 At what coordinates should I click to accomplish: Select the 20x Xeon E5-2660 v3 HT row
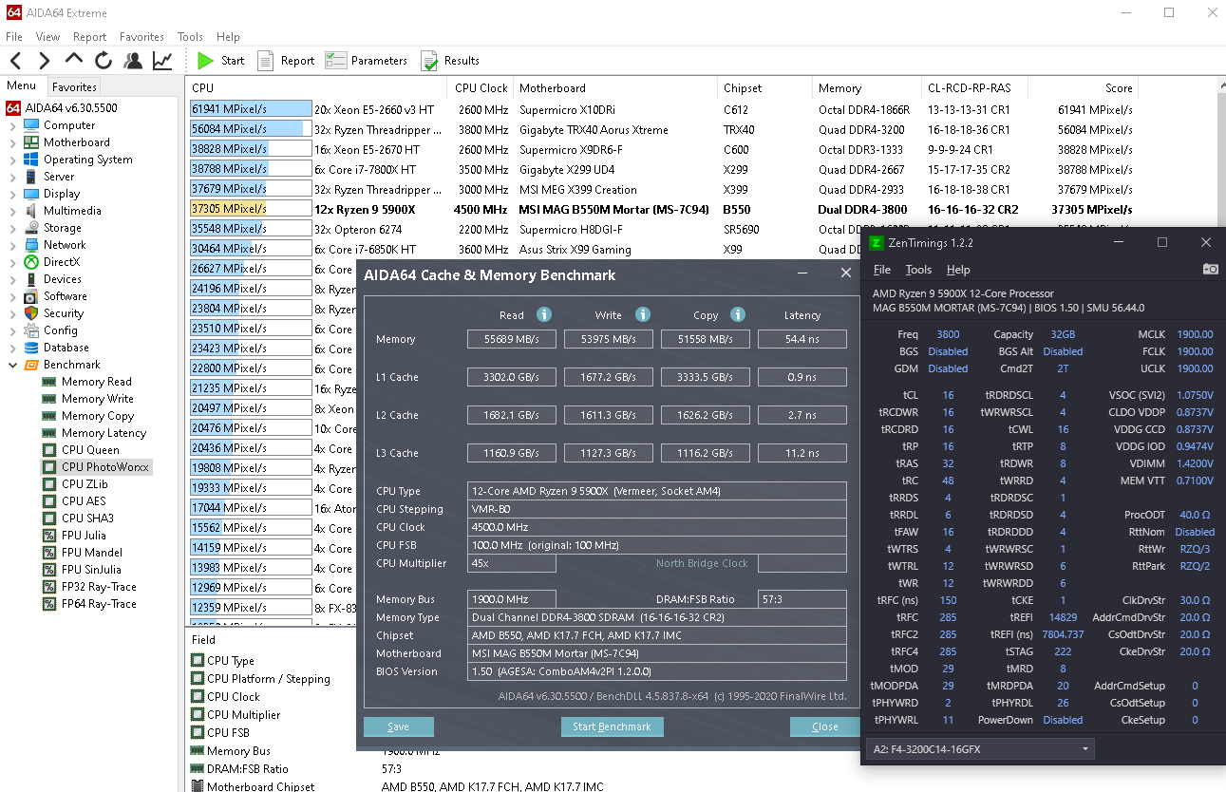pyautogui.click(x=661, y=109)
